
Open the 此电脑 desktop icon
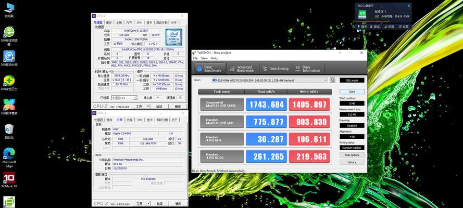[x=9, y=10]
